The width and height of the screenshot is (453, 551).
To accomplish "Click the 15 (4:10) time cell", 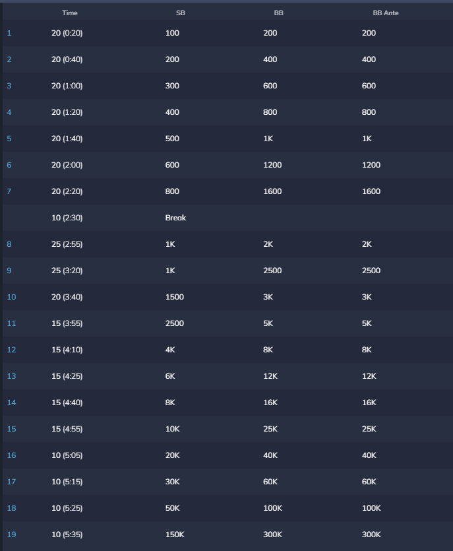I will 67,350.
